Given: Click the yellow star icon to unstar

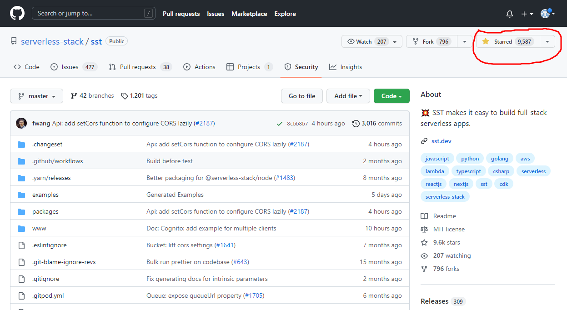Looking at the screenshot, I should 486,41.
